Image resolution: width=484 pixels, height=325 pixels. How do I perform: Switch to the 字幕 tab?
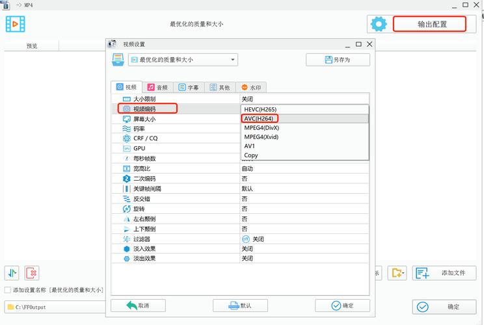click(x=189, y=88)
